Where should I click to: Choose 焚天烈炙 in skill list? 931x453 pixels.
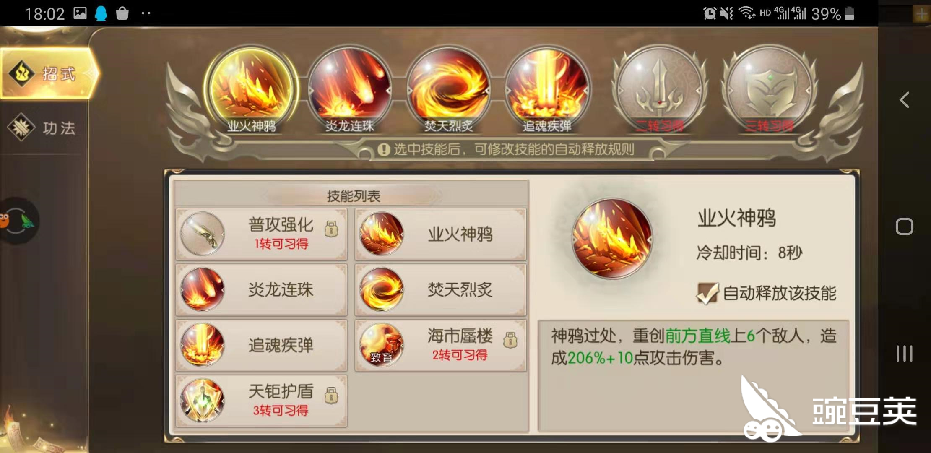pyautogui.click(x=440, y=290)
